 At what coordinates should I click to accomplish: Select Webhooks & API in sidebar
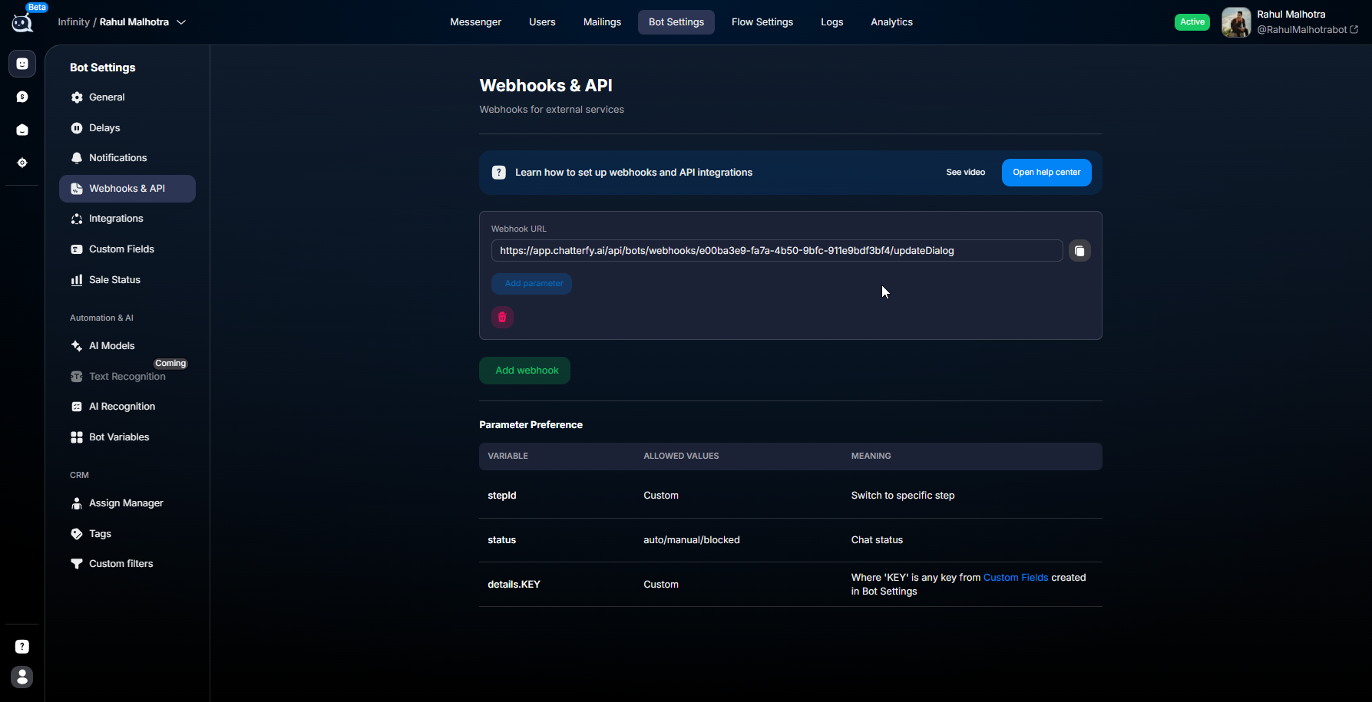point(127,189)
